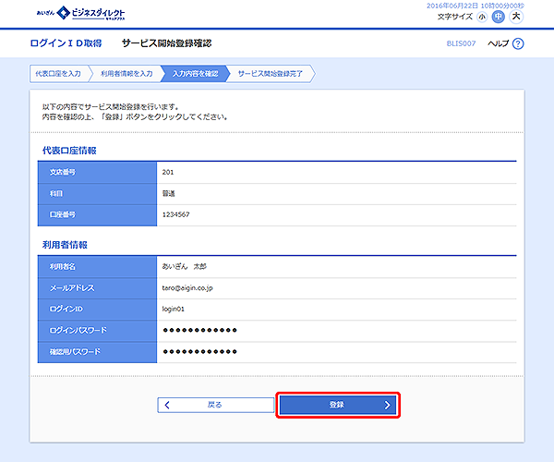Image resolution: width=554 pixels, height=462 pixels.
Task: Click the left chevron on 戻る button
Action: coord(167,405)
